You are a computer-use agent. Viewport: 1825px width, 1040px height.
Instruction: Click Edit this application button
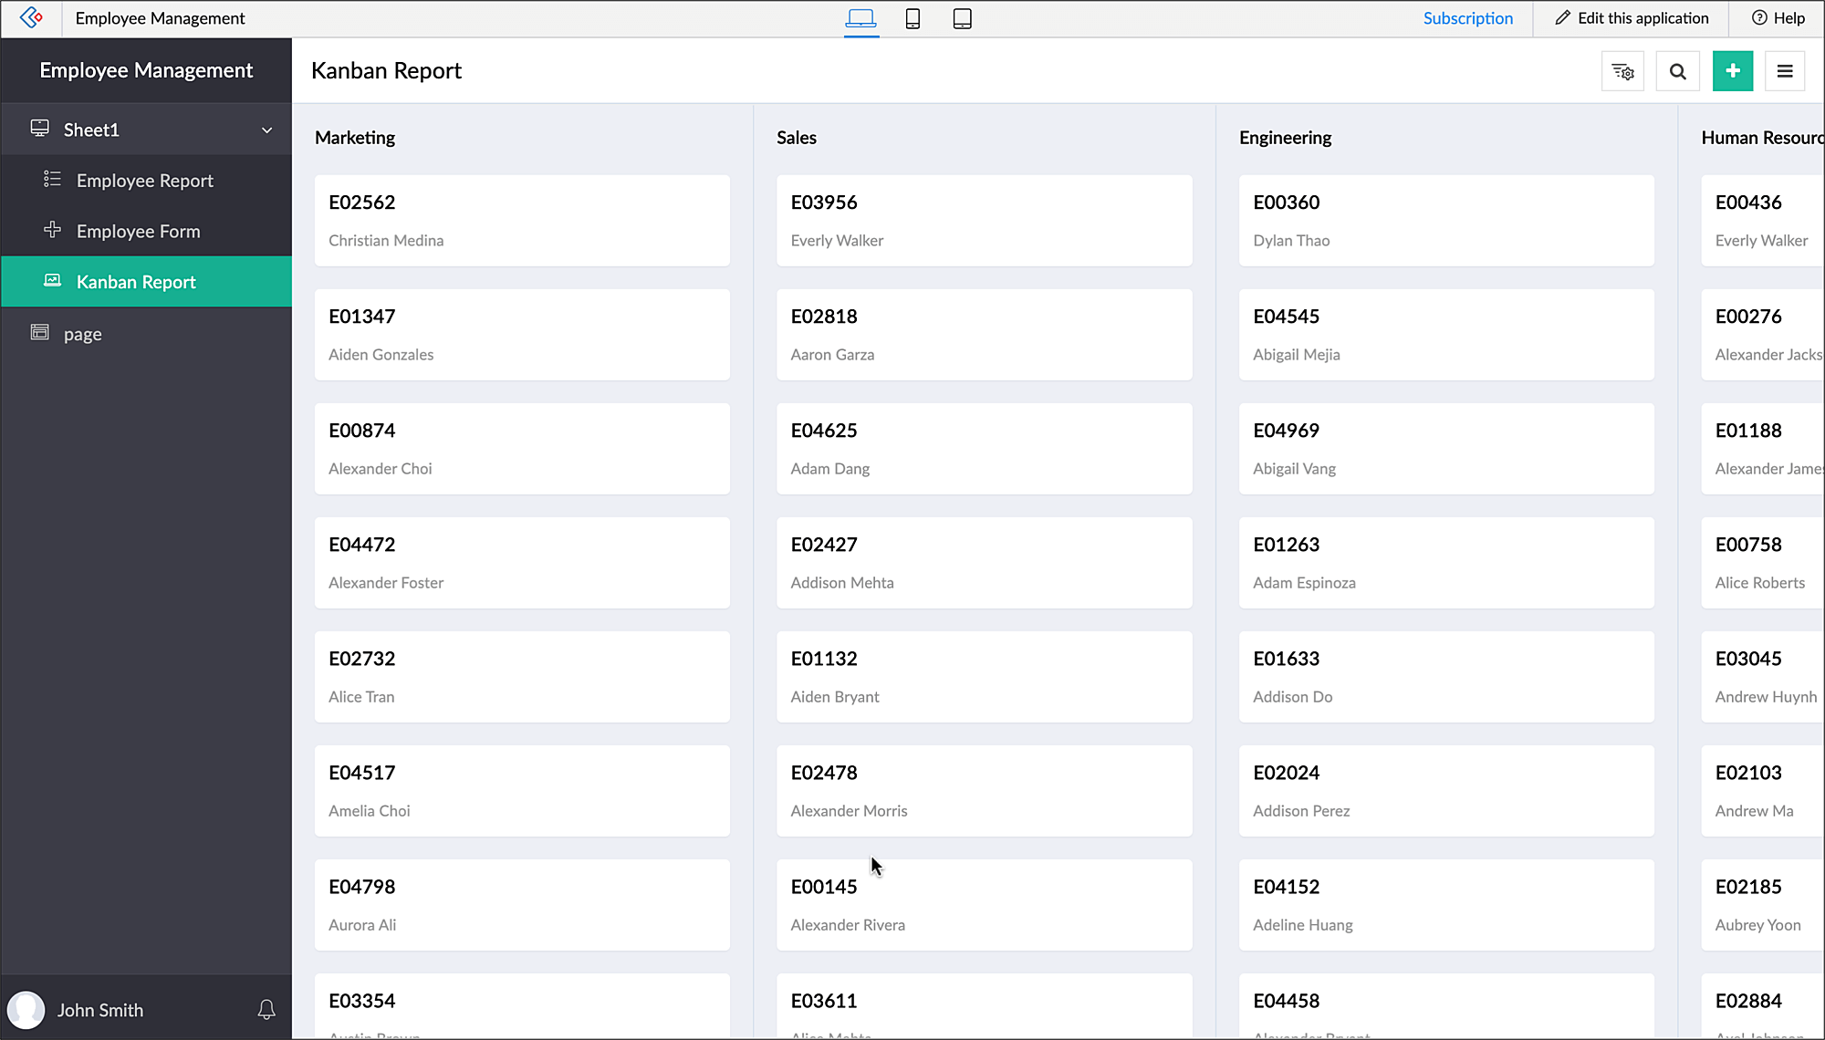[1632, 18]
